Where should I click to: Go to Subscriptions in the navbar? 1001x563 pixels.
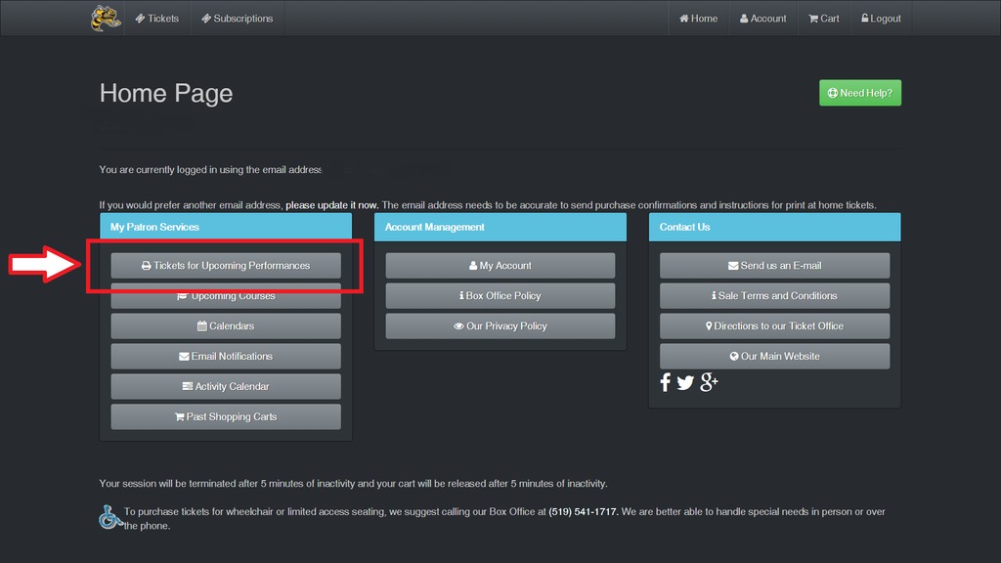(x=238, y=19)
